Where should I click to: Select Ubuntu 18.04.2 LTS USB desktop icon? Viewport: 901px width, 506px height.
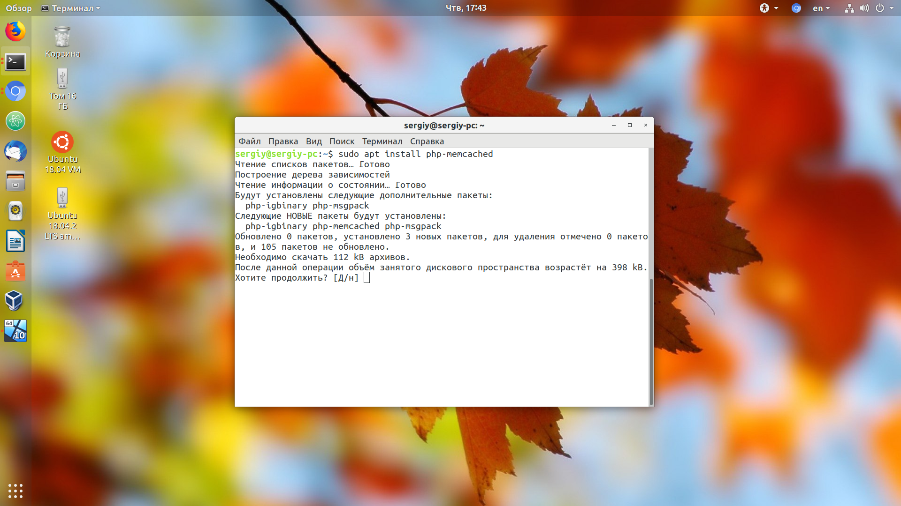62,214
